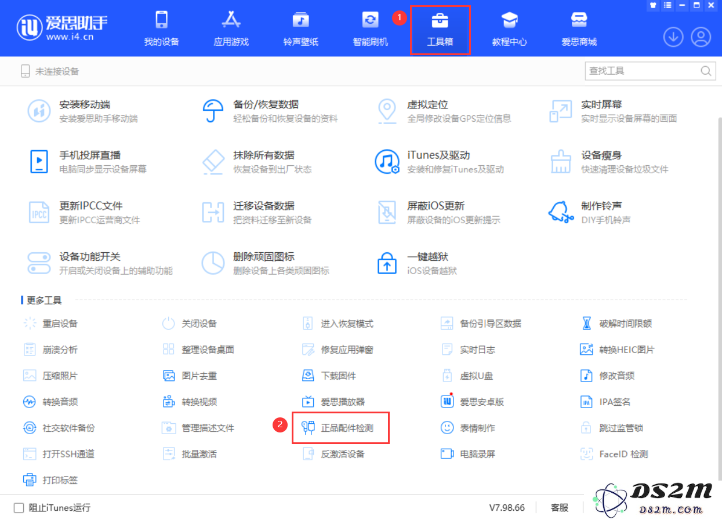
Task: Open the 手机投屏直播 icon
Action: [x=39, y=161]
